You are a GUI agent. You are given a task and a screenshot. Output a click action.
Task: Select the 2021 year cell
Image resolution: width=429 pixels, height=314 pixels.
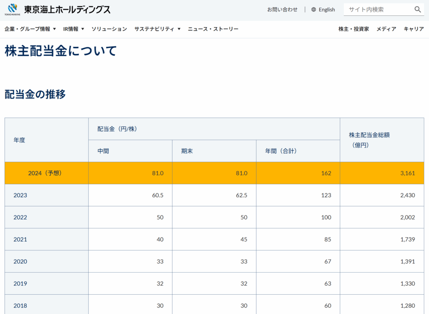[x=47, y=239]
